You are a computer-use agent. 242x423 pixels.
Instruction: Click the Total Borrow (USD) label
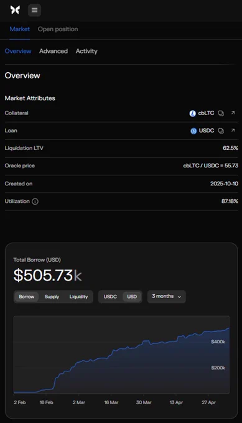coord(37,260)
